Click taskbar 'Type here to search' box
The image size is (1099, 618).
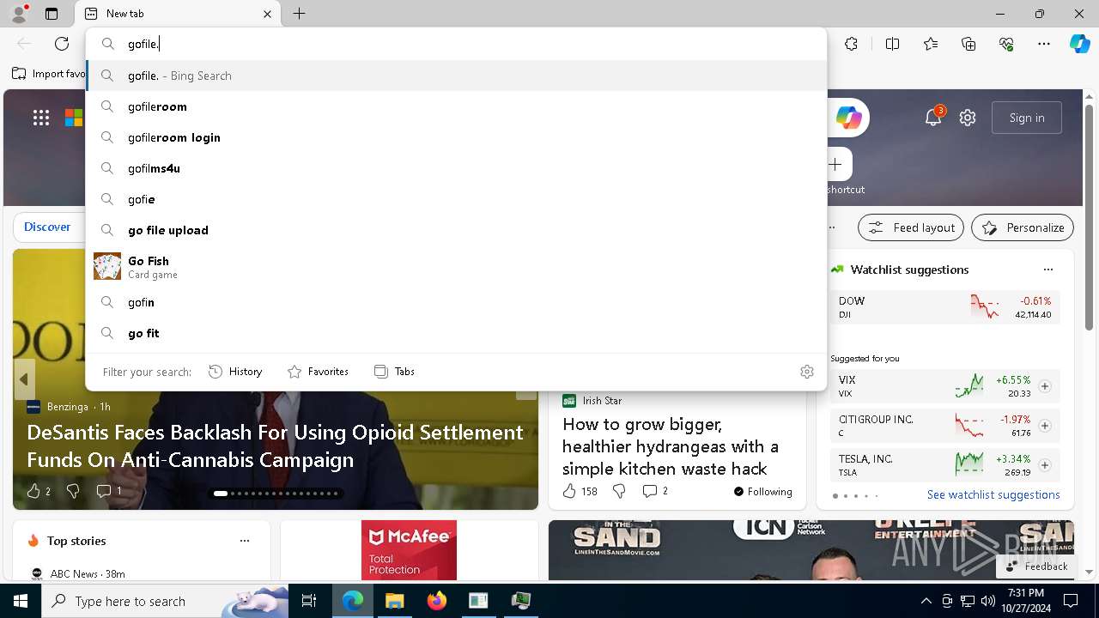[x=165, y=601]
